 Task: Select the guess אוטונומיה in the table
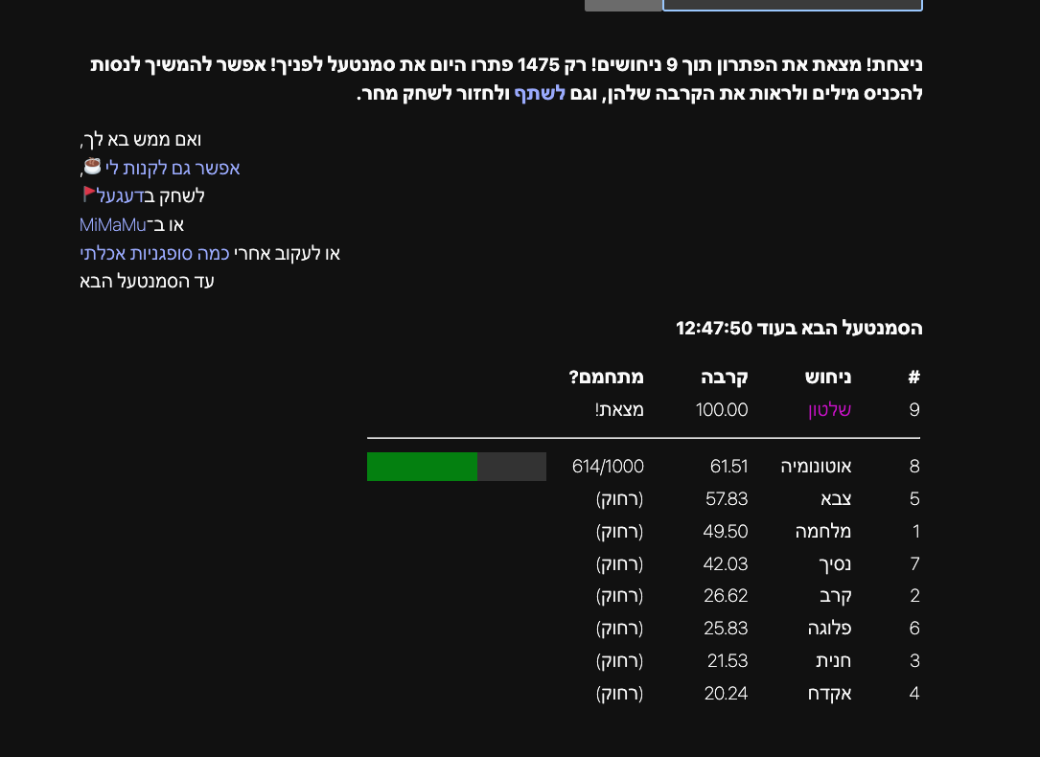[817, 467]
